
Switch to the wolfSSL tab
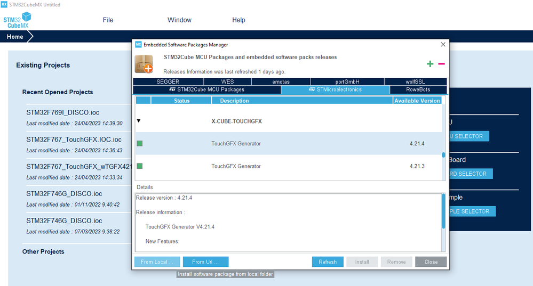coord(416,82)
